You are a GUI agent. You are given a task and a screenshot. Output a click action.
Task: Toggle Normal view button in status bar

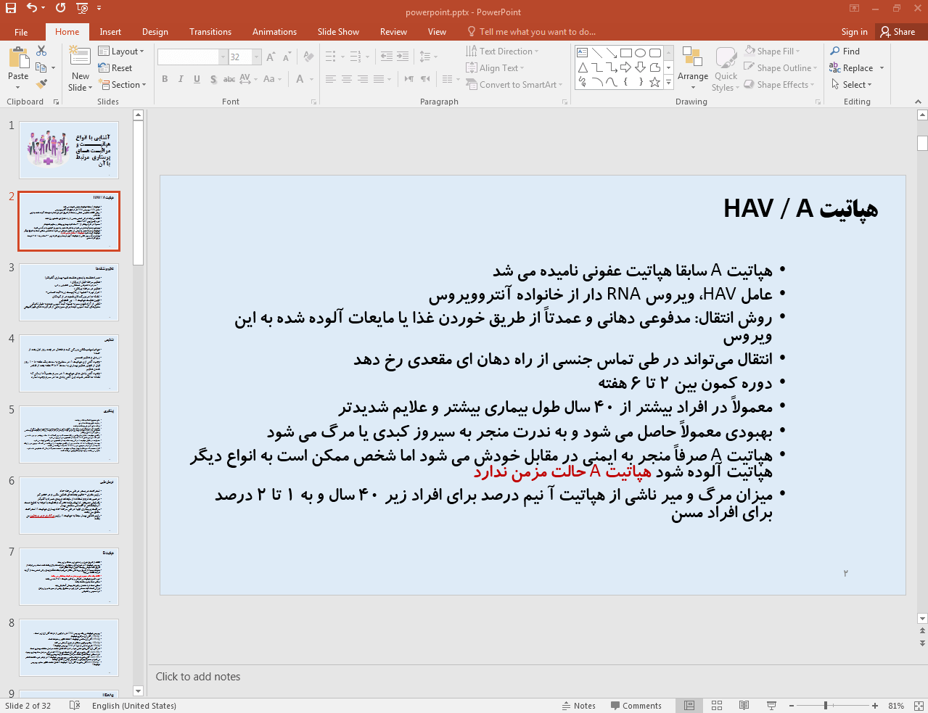point(689,706)
